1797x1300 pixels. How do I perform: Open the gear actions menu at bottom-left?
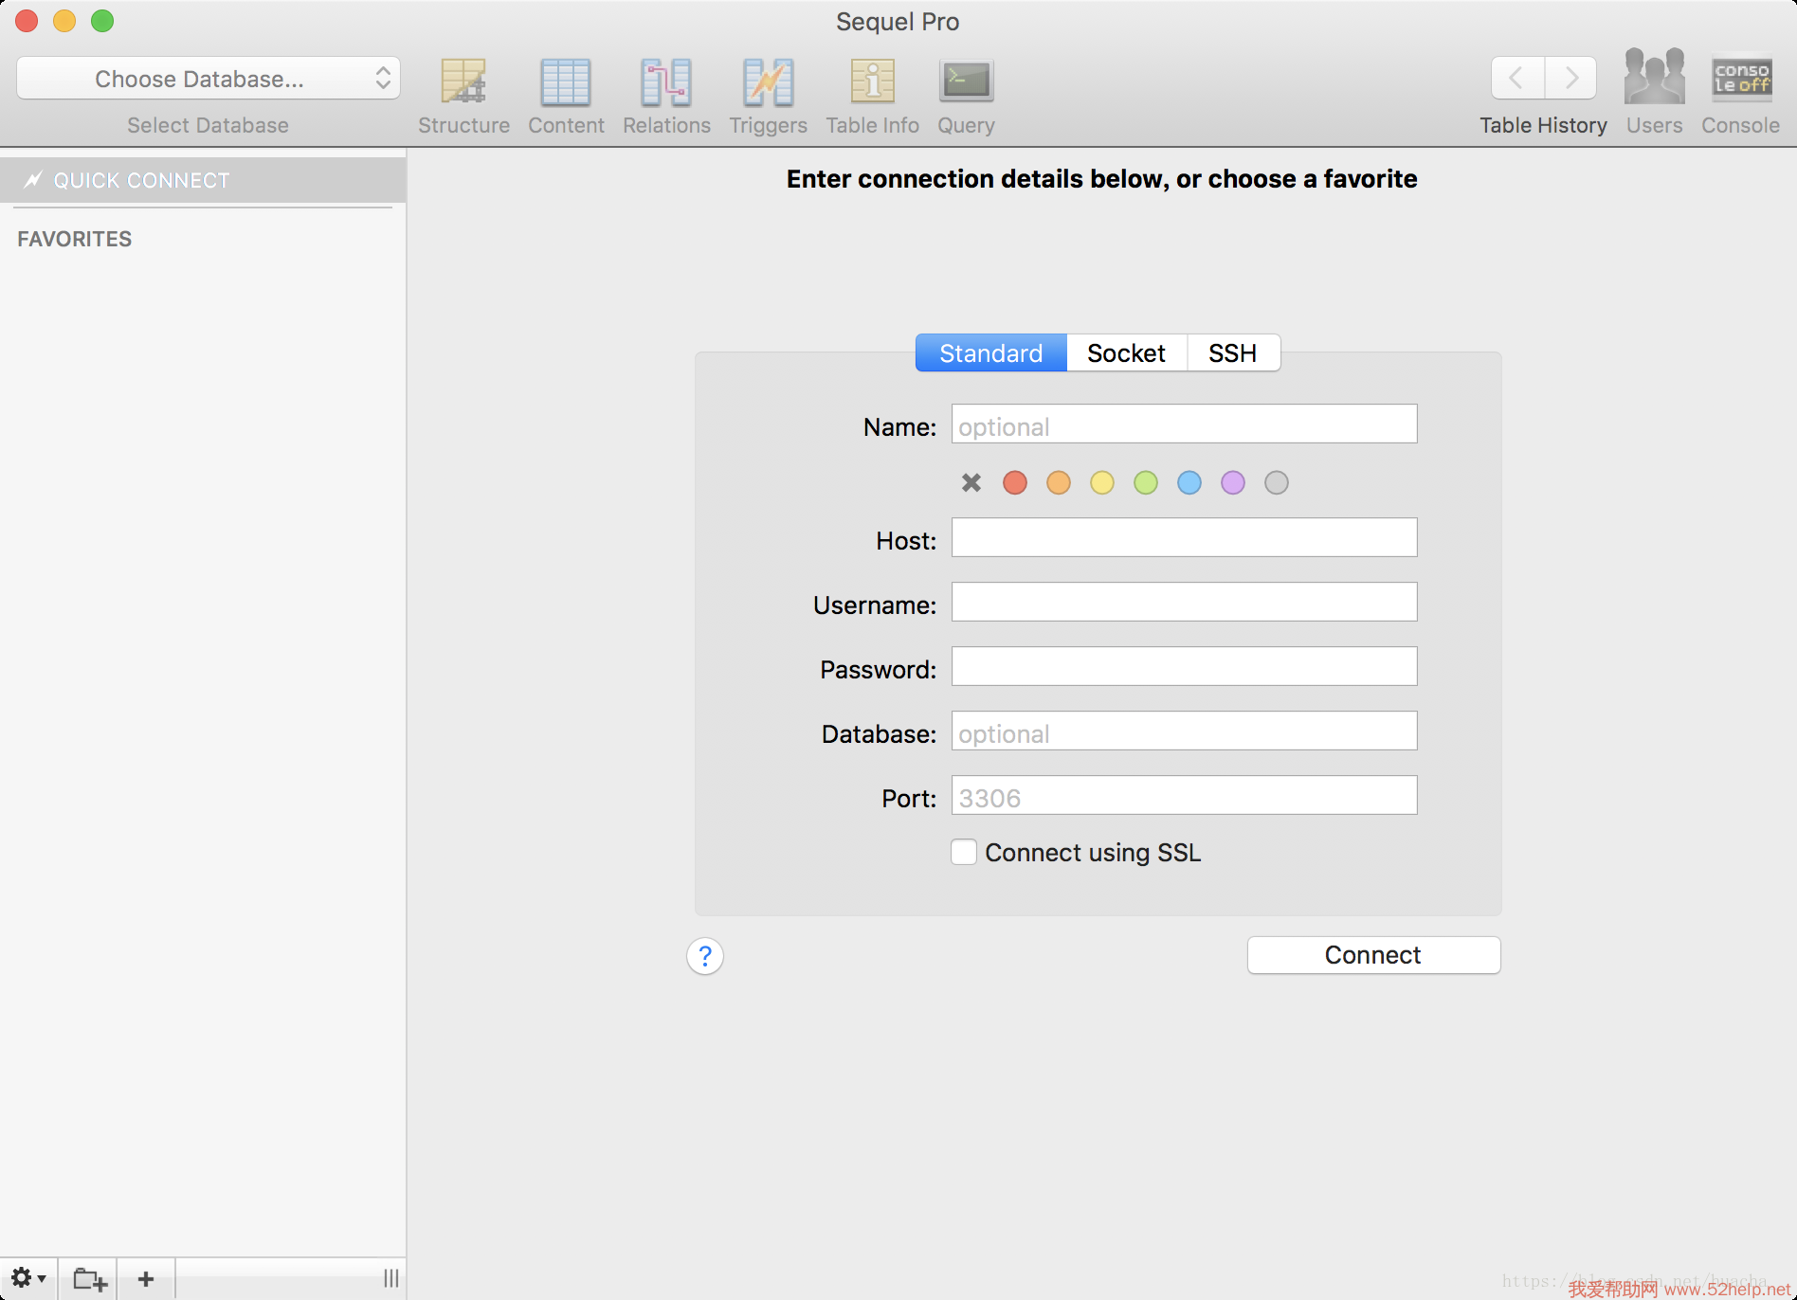(27, 1278)
